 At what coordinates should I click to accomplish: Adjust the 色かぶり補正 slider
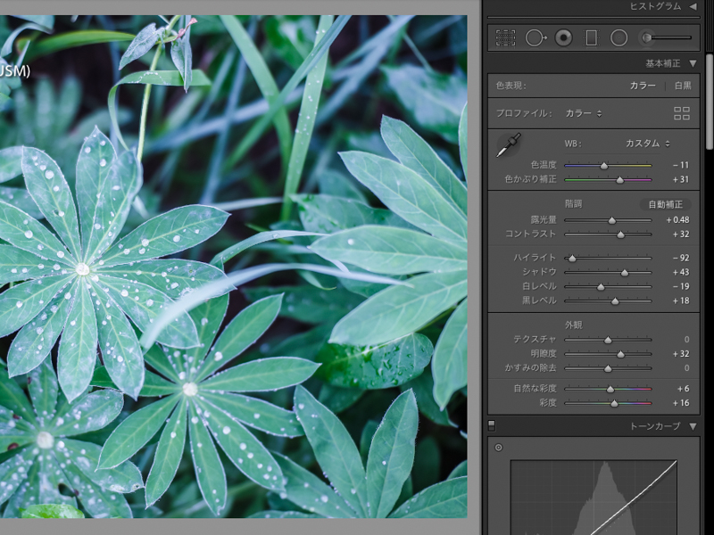(608, 180)
